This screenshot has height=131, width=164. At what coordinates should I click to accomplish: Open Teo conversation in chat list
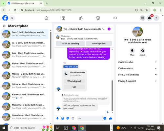point(25,34)
